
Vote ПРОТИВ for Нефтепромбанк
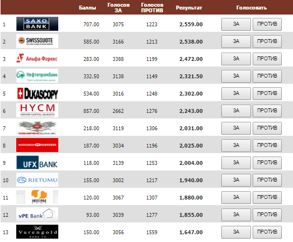click(x=267, y=76)
